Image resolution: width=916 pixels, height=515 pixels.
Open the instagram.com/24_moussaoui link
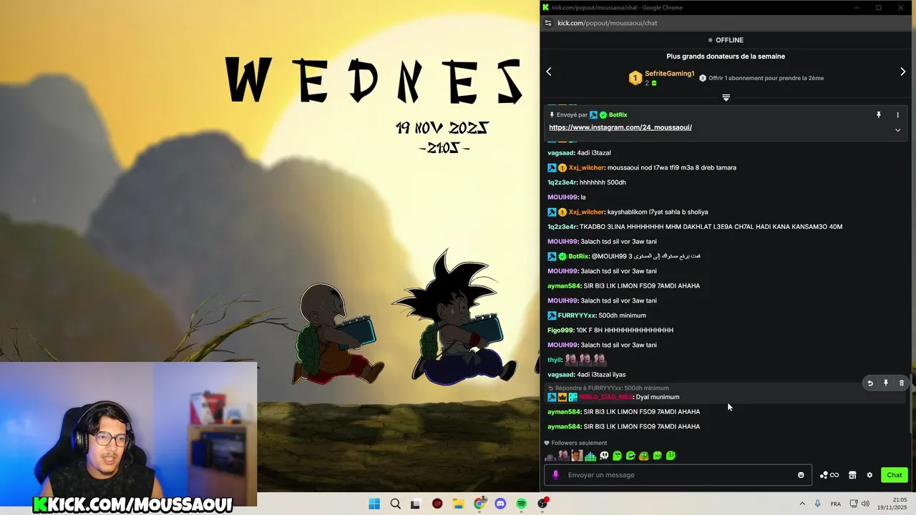(x=620, y=127)
